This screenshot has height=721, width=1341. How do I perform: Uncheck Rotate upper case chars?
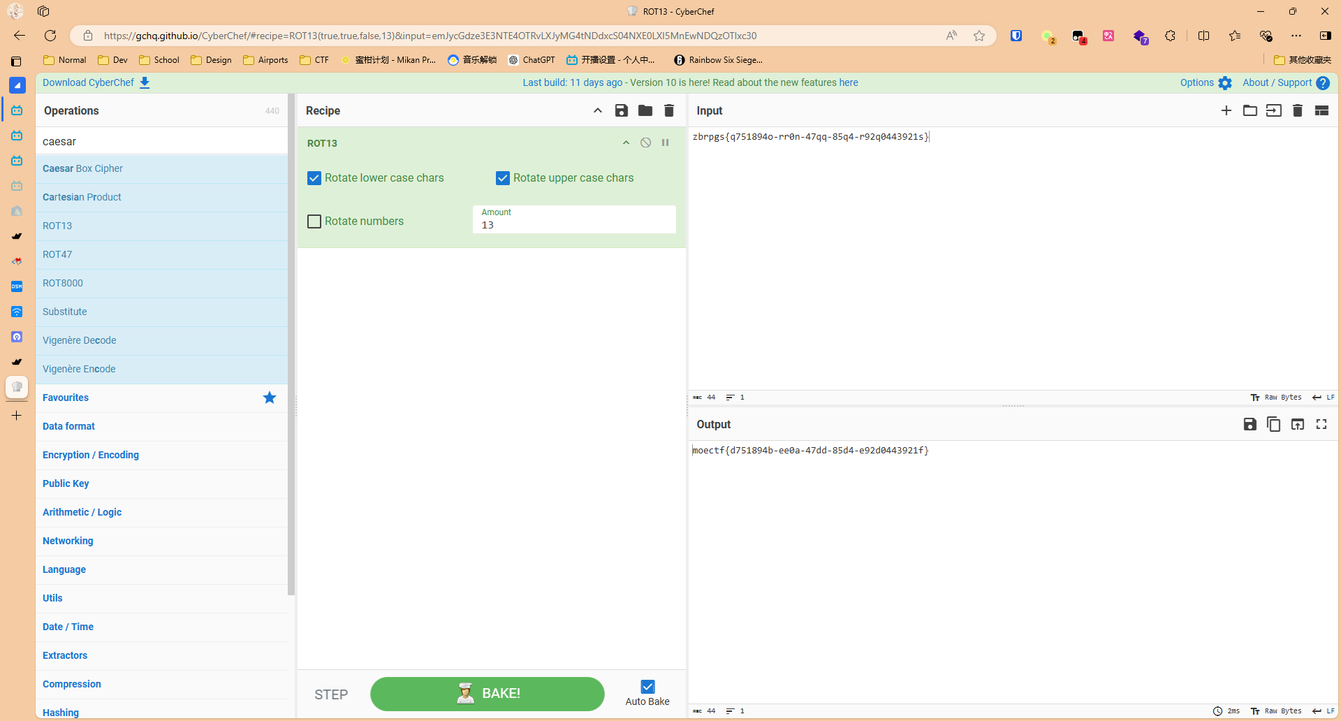[x=503, y=178]
